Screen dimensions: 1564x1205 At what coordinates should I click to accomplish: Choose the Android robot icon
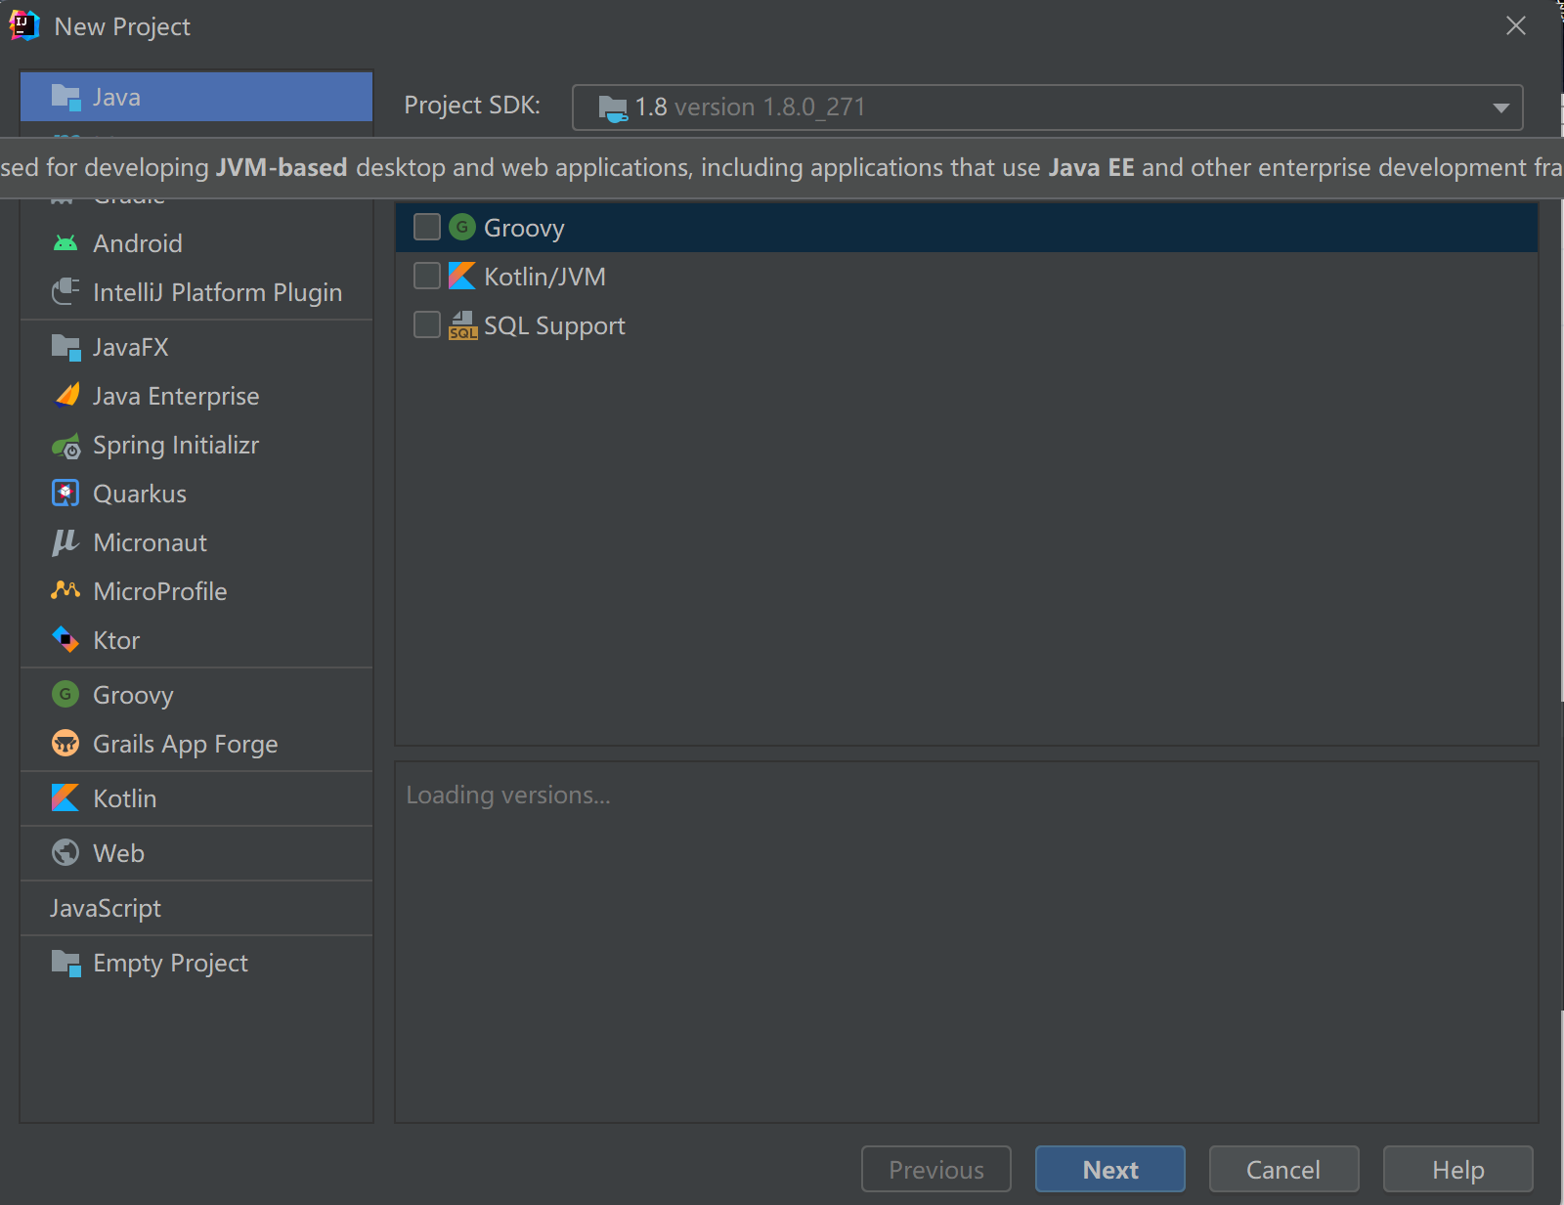pyautogui.click(x=65, y=243)
